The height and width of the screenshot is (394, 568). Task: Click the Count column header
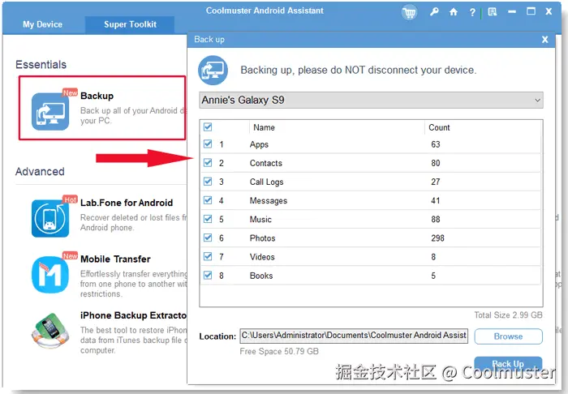coord(439,128)
